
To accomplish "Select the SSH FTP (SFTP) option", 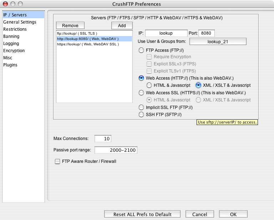I will [142, 115].
